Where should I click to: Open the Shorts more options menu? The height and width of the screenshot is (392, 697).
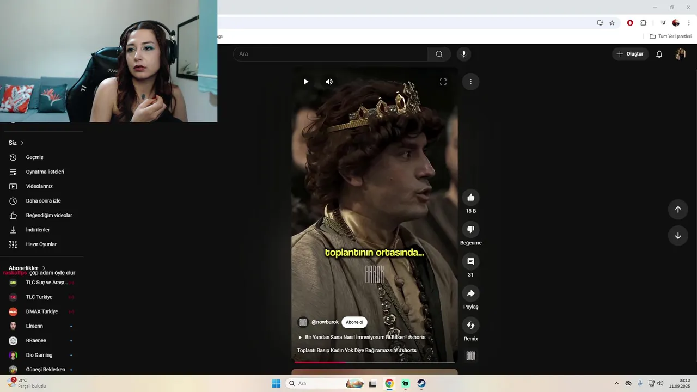(470, 82)
